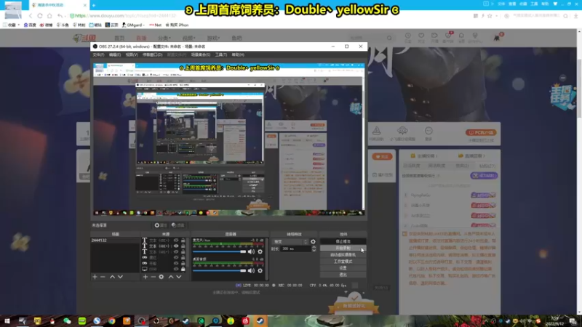Reload the browser page

click(40, 15)
